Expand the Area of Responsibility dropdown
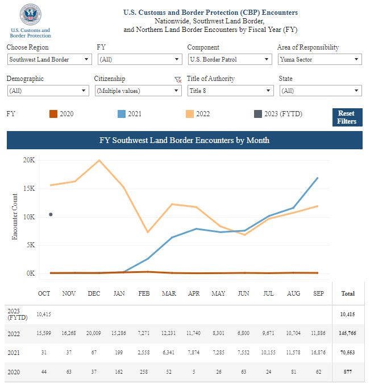This screenshot has height=384, width=370. 319,59
